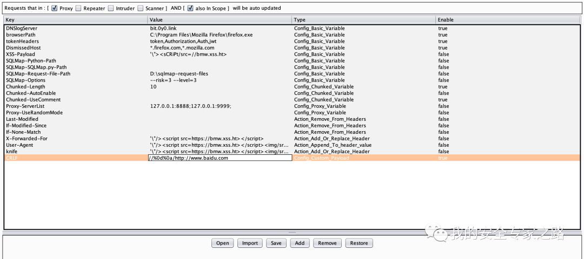The image size is (584, 259).
Task: Sort table by Value column header
Action: click(x=220, y=19)
